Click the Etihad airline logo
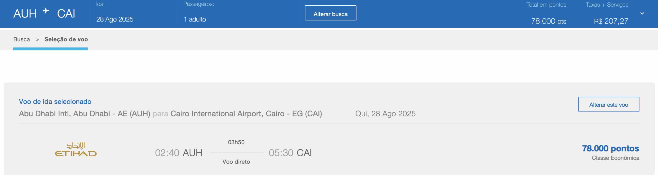Screen dimensions: 658x176 (x=76, y=149)
